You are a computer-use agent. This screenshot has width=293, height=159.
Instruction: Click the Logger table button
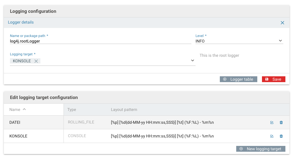239,79
